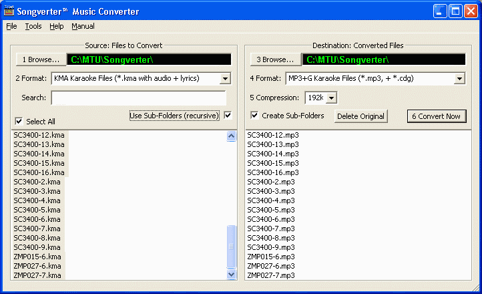This screenshot has height=294, width=482.
Task: Click the source list scroll down arrow
Action: click(231, 274)
